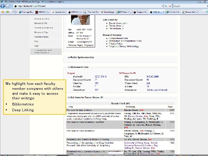Switch to the Knowledge... Wikipedia tab
The height and width of the screenshot is (156, 208).
point(108,12)
